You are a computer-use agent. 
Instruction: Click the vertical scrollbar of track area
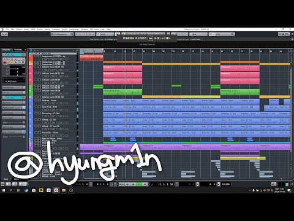[292, 110]
